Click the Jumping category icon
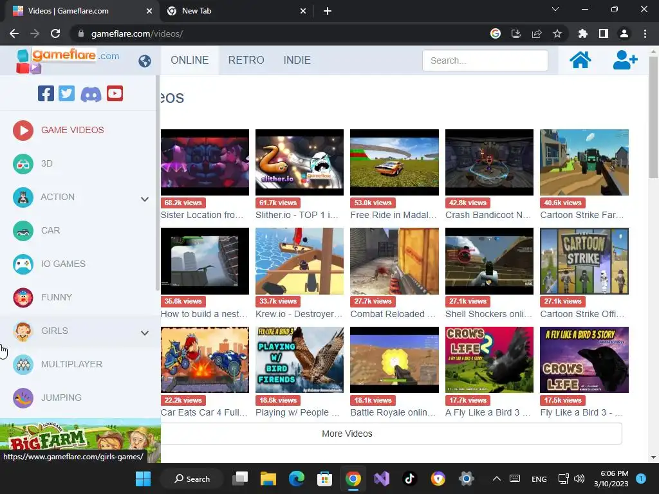 tap(23, 398)
